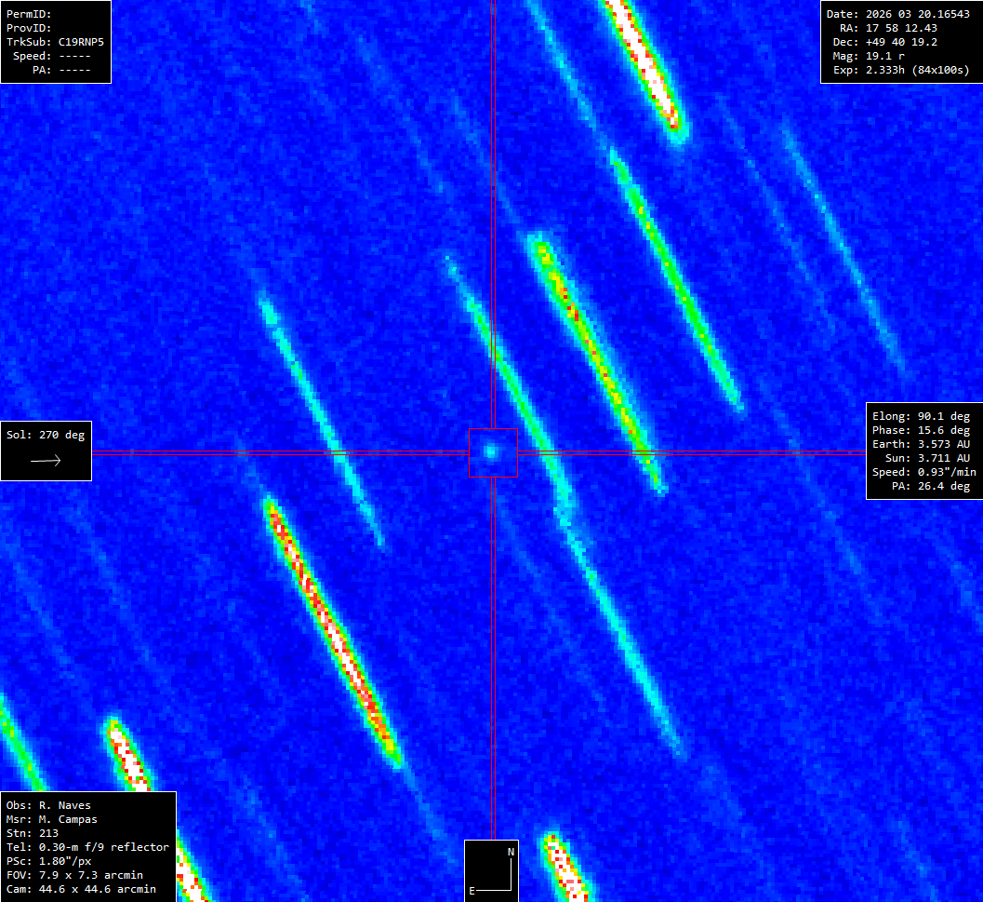The height and width of the screenshot is (902, 983).
Task: Click the PermID label in top-left panel
Action: (29, 14)
